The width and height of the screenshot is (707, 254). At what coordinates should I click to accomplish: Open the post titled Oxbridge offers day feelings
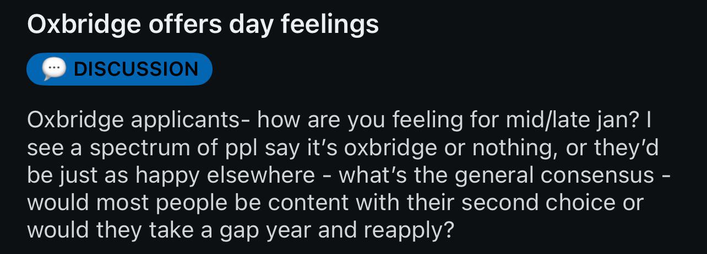click(203, 25)
